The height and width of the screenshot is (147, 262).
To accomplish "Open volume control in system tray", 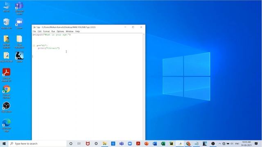I will tap(232, 143).
